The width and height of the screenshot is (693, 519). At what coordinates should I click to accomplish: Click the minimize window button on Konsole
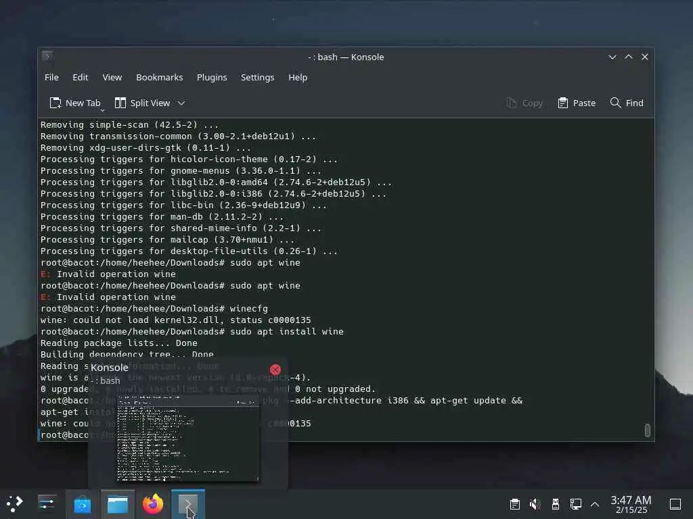pyautogui.click(x=612, y=57)
